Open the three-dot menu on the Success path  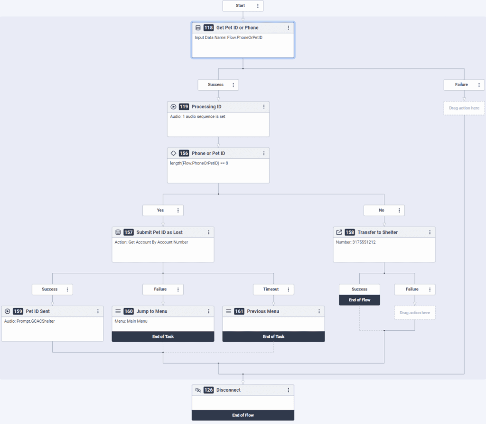click(x=233, y=85)
